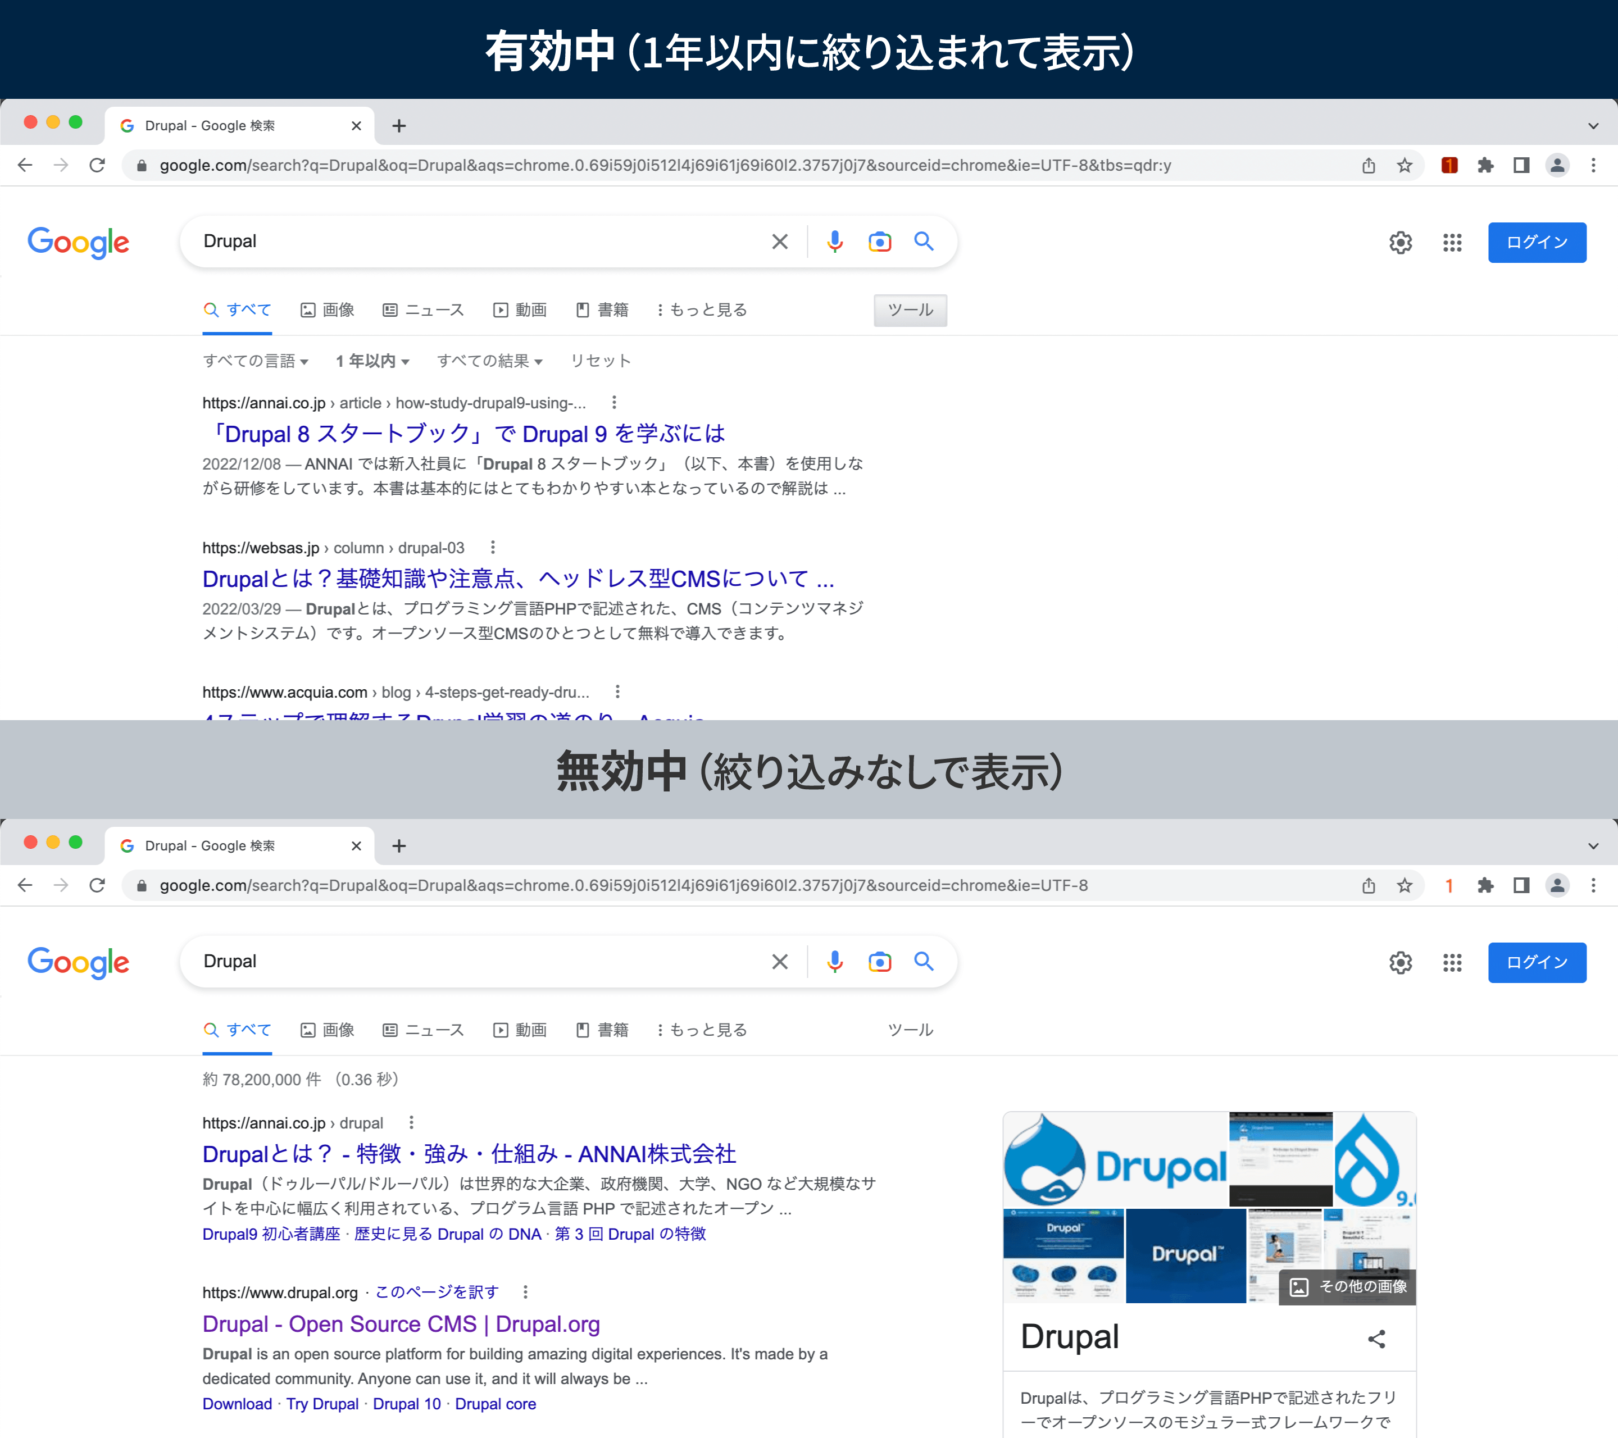Screen dimensions: 1618x1438
Task: Click the red extension icon in top browser toolbar
Action: pyautogui.click(x=1449, y=165)
